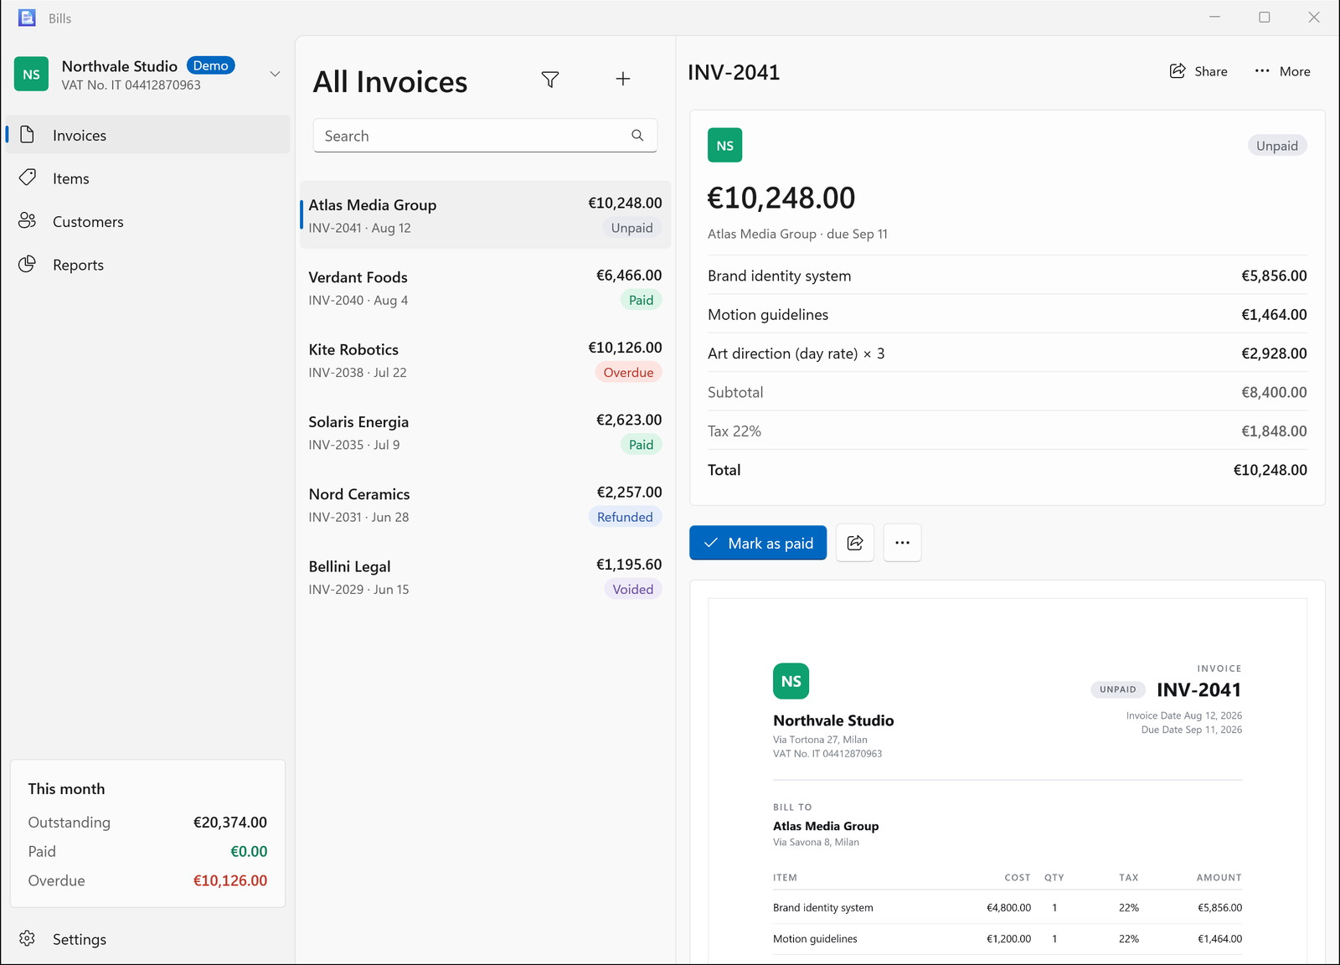Click the Overdue €10,126.00 amount
The image size is (1340, 965).
[230, 880]
